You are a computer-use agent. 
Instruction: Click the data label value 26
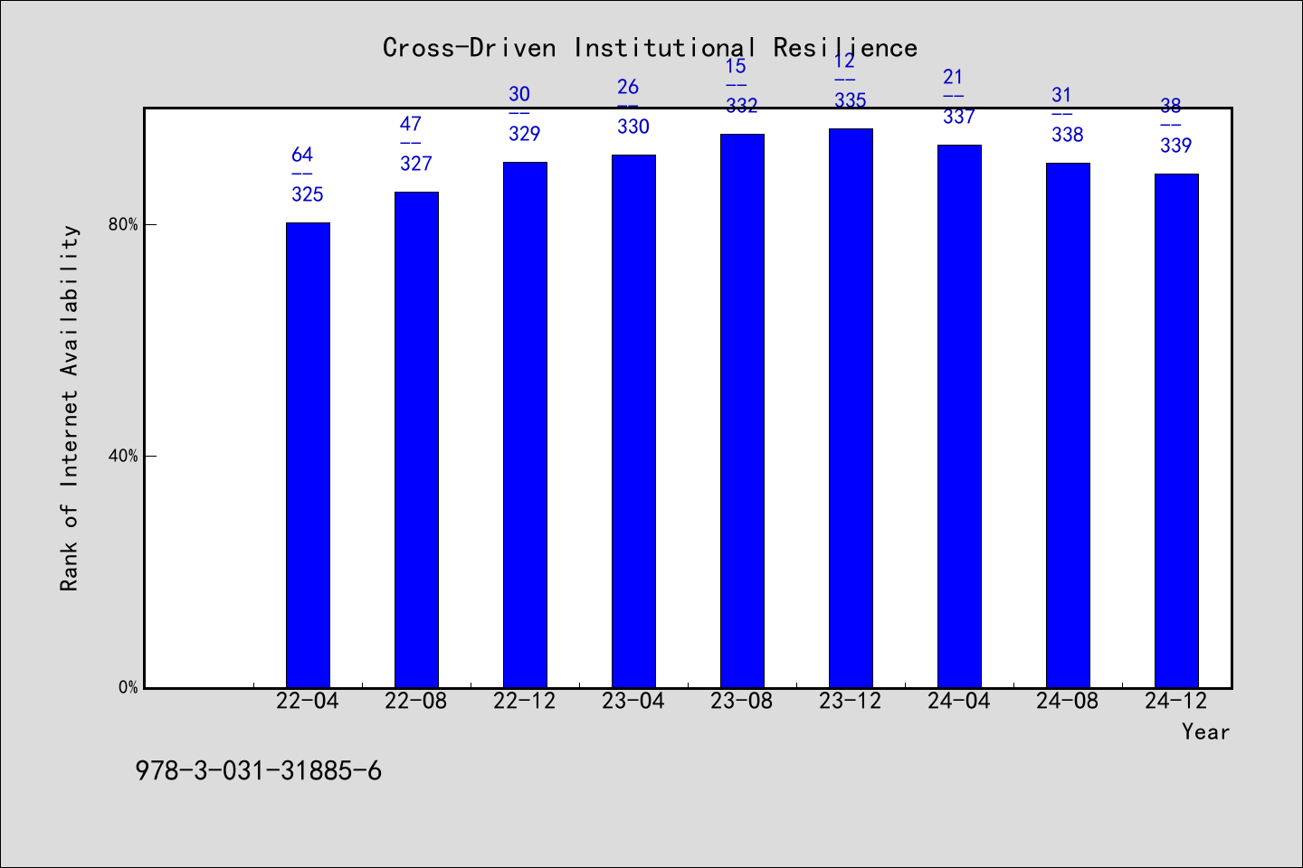[x=628, y=88]
